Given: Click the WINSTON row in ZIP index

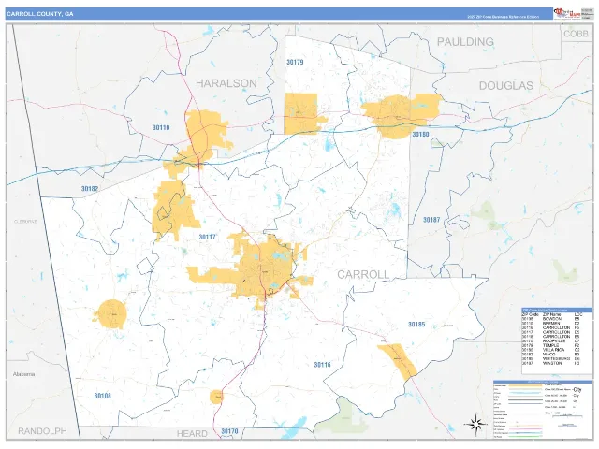Looking at the screenshot, I should point(550,363).
